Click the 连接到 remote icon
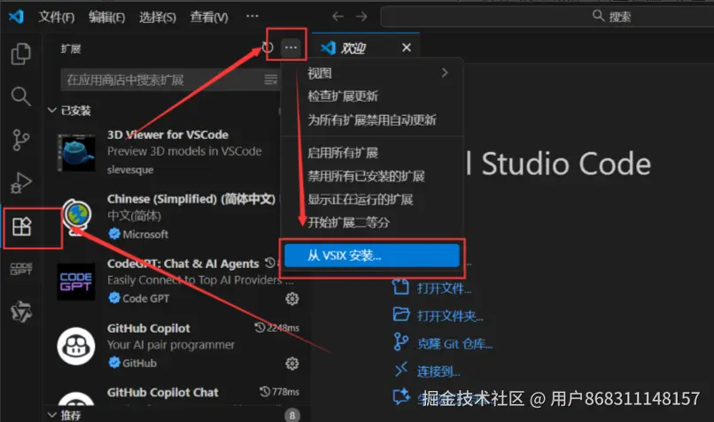Screen dimensions: 714x422 (400, 370)
